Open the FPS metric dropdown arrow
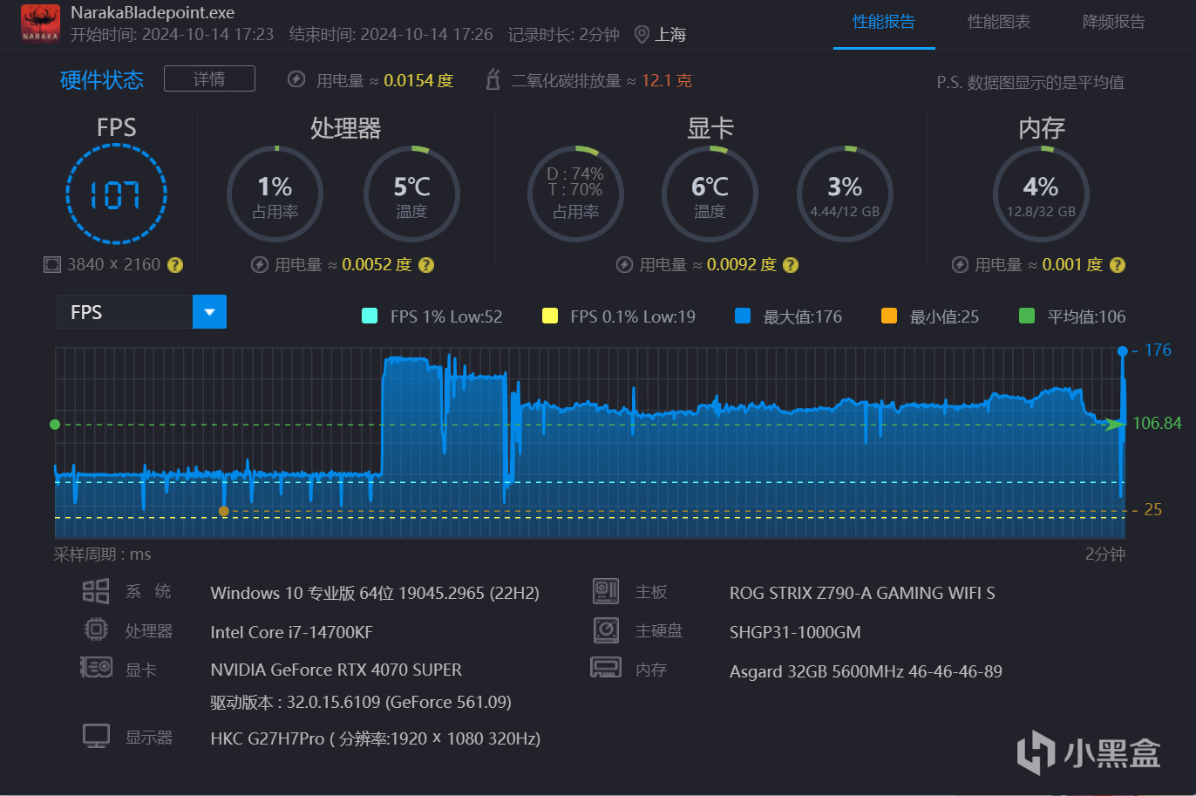This screenshot has height=796, width=1196. pyautogui.click(x=209, y=312)
